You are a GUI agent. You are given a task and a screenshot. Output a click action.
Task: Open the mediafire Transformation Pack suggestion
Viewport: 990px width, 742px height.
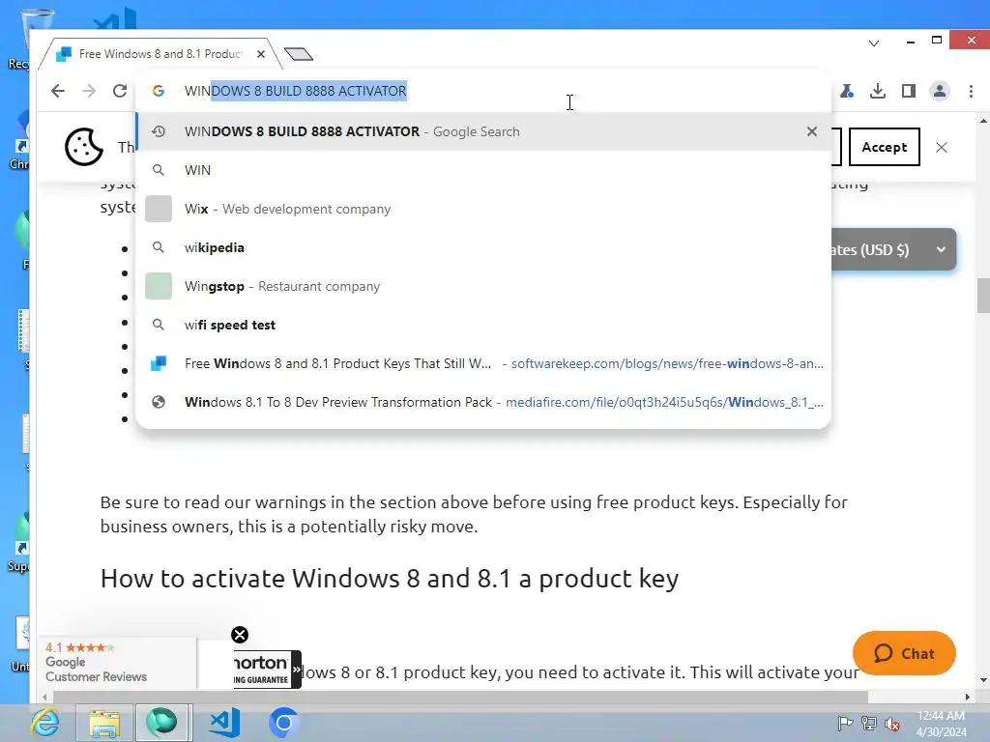pos(483,402)
